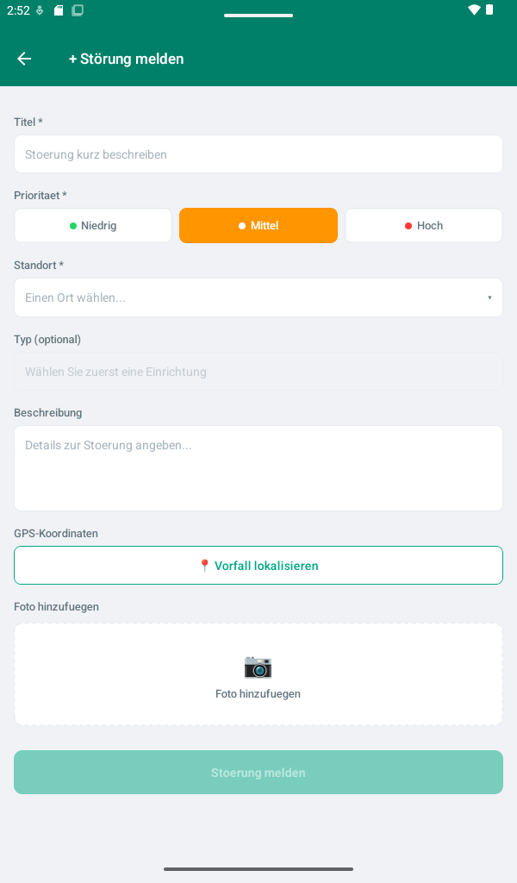Click the Vorfall lokalisieren button
Viewport: 517px width, 883px height.
258,566
